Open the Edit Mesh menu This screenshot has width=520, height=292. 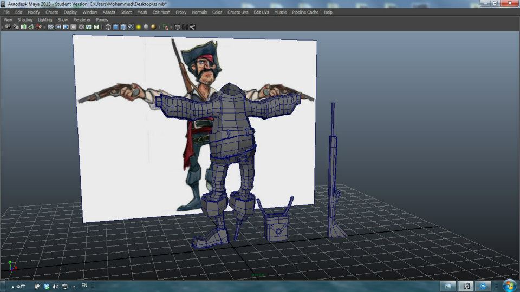pos(161,12)
